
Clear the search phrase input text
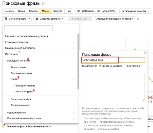click(142, 60)
